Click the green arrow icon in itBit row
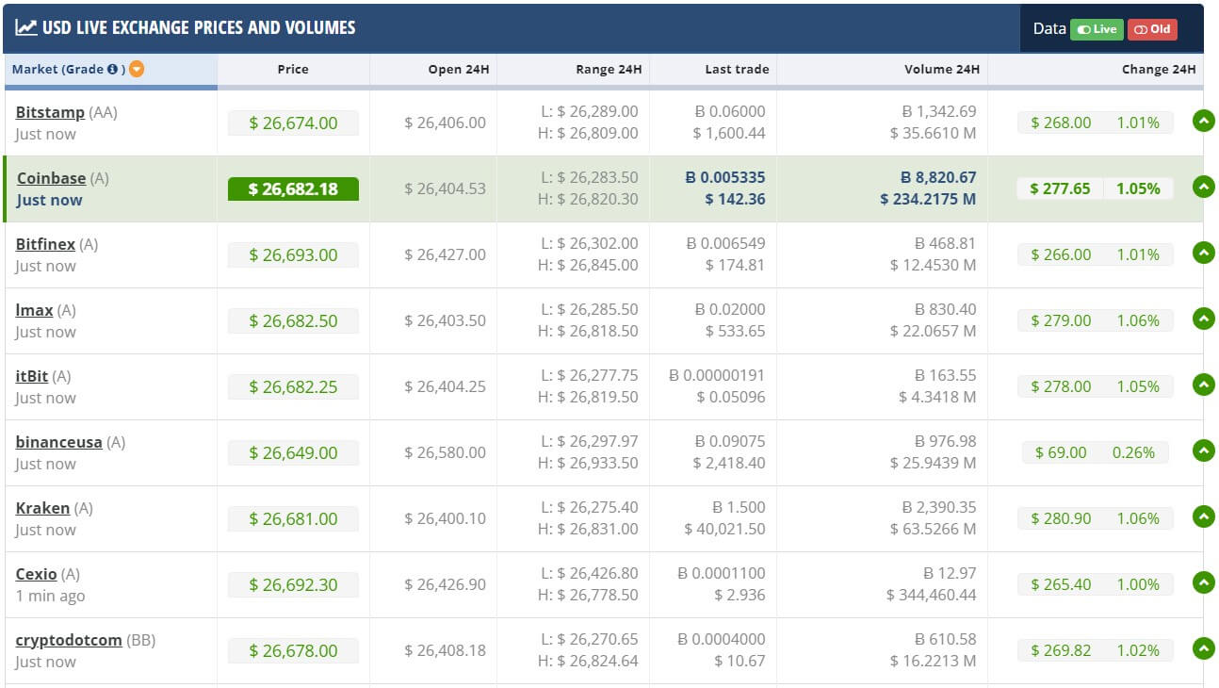This screenshot has width=1219, height=688. [1203, 385]
